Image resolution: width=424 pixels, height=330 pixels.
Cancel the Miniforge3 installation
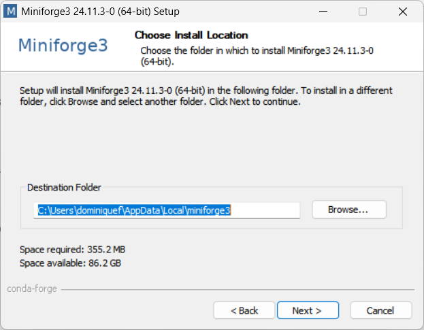click(x=381, y=310)
